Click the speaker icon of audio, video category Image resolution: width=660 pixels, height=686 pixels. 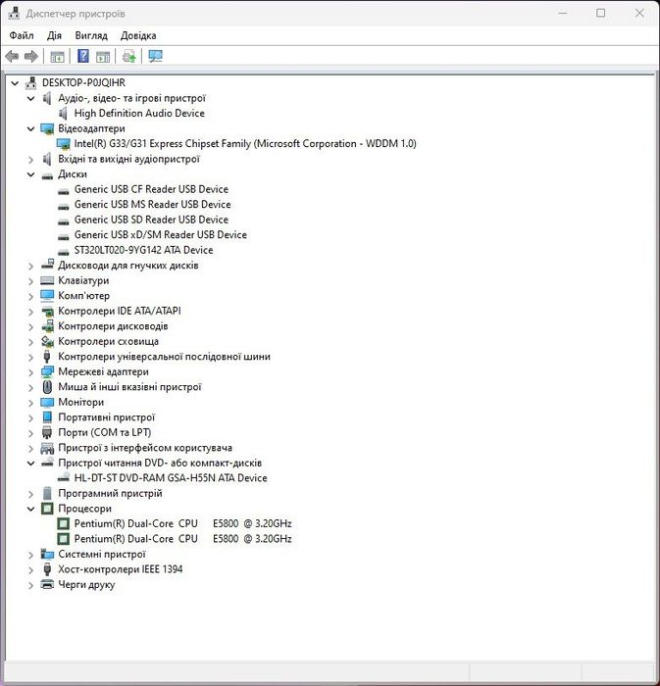coord(47,98)
